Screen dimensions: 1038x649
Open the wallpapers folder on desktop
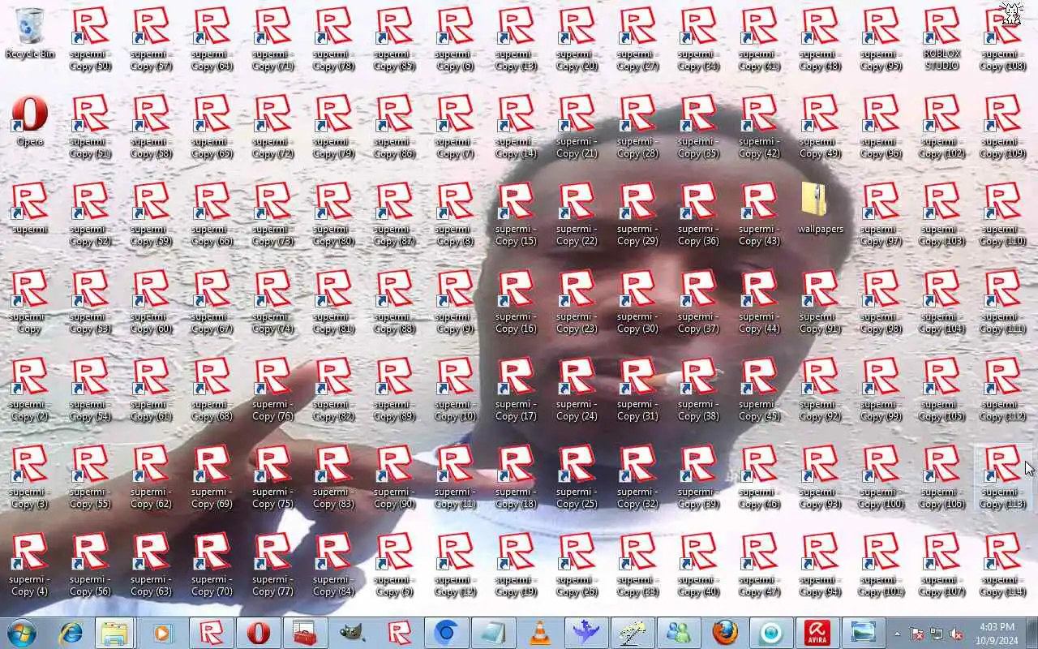pos(821,208)
